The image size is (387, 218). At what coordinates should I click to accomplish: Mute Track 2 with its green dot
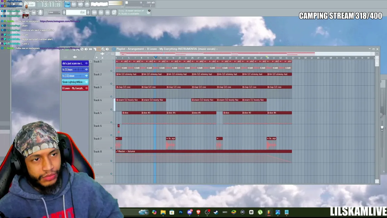(111, 84)
